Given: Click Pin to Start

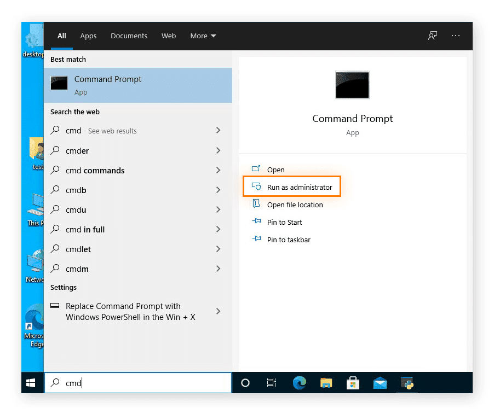Looking at the screenshot, I should pos(284,223).
